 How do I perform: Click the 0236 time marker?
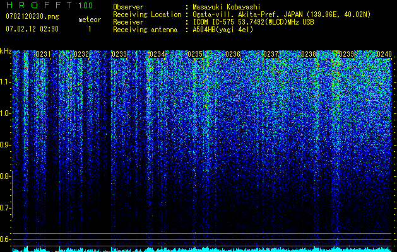click(x=233, y=54)
